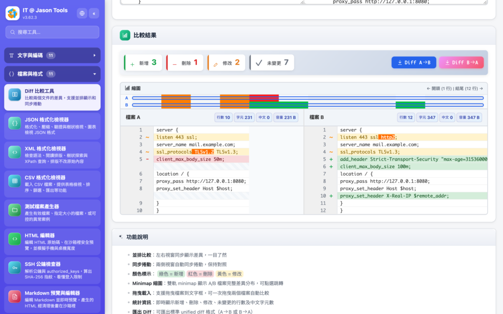This screenshot has height=314, width=503.
Task: Click the 綠色 = 新增 legend chip
Action: [x=171, y=274]
